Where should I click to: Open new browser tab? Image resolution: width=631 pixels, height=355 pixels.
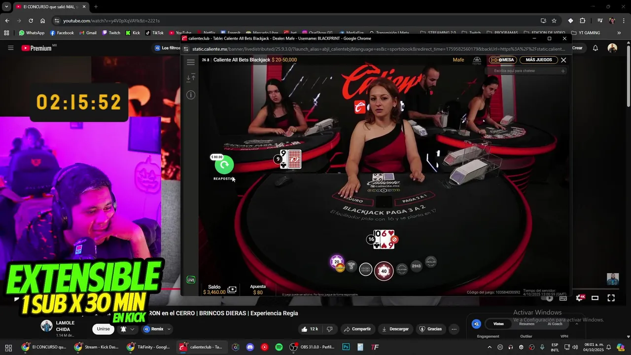point(96,7)
